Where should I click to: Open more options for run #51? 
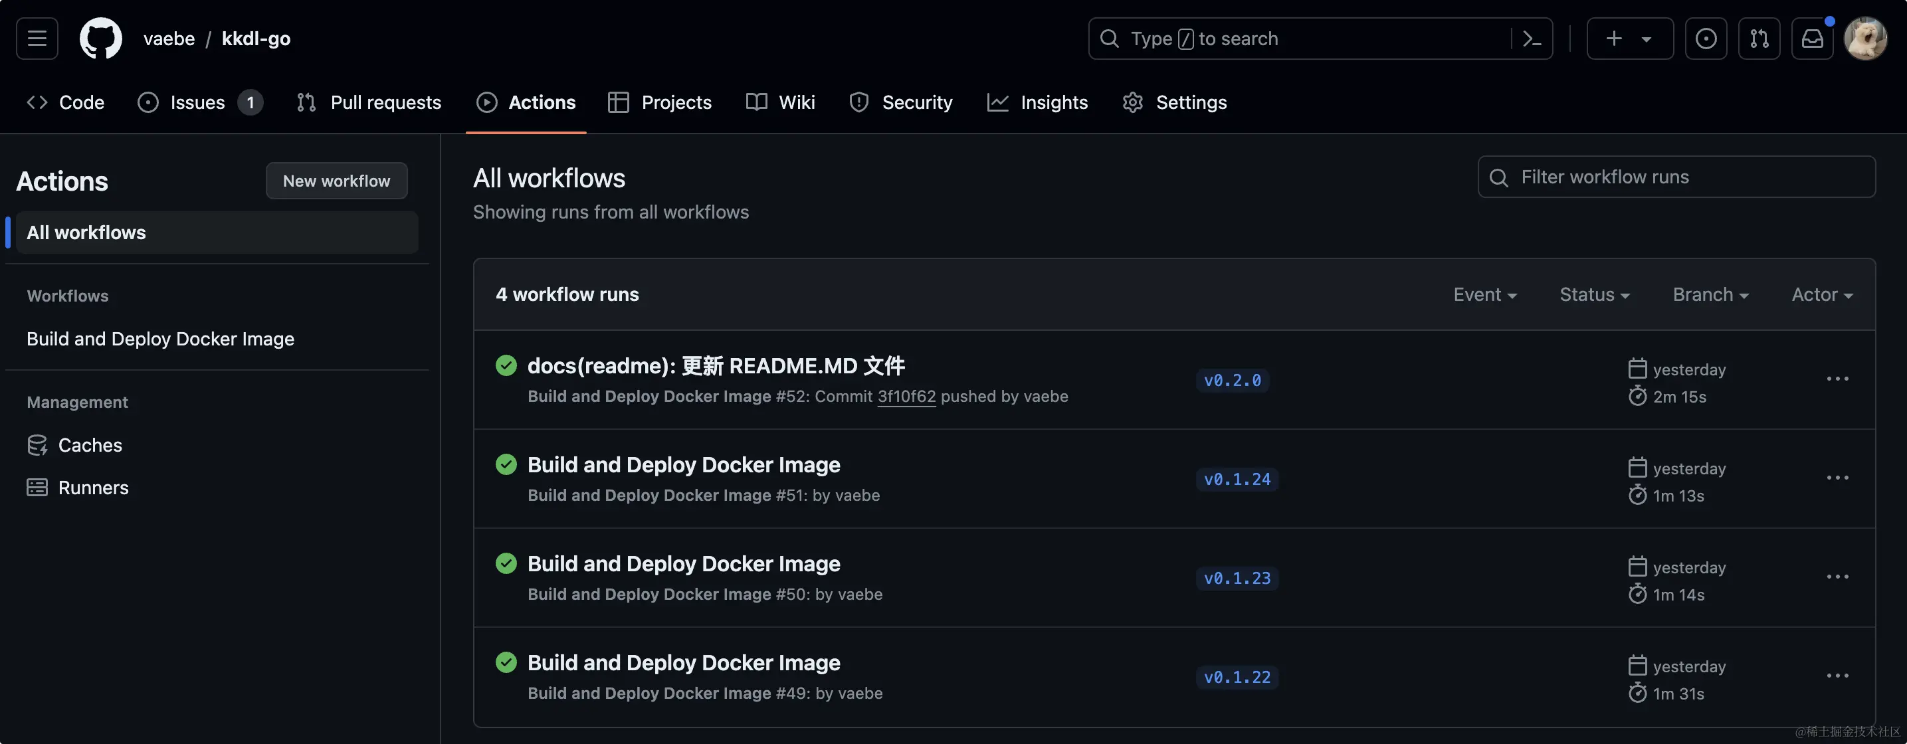tap(1837, 478)
